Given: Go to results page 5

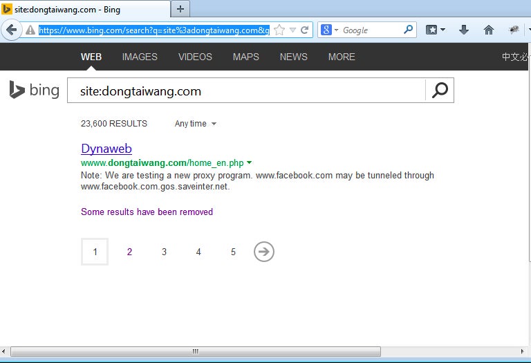Looking at the screenshot, I should click(x=233, y=252).
